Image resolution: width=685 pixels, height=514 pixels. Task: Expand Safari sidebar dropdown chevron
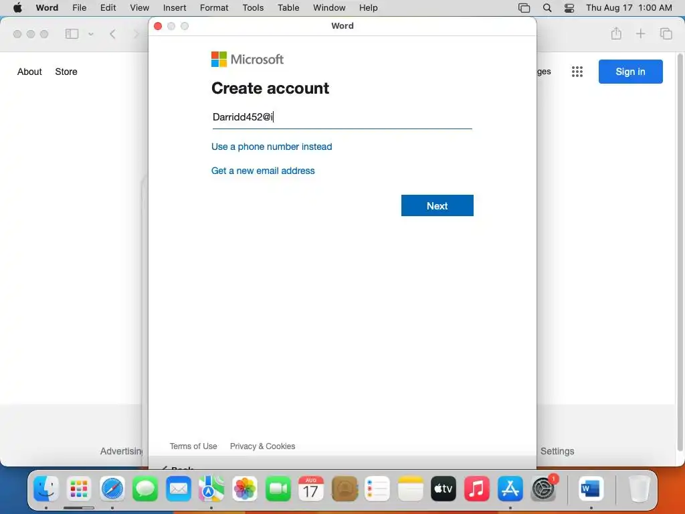91,33
